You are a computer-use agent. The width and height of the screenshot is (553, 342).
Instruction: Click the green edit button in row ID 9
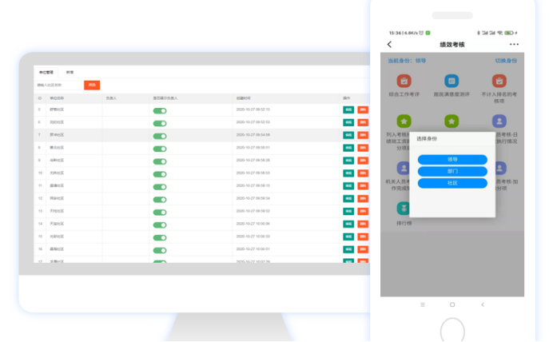[348, 161]
